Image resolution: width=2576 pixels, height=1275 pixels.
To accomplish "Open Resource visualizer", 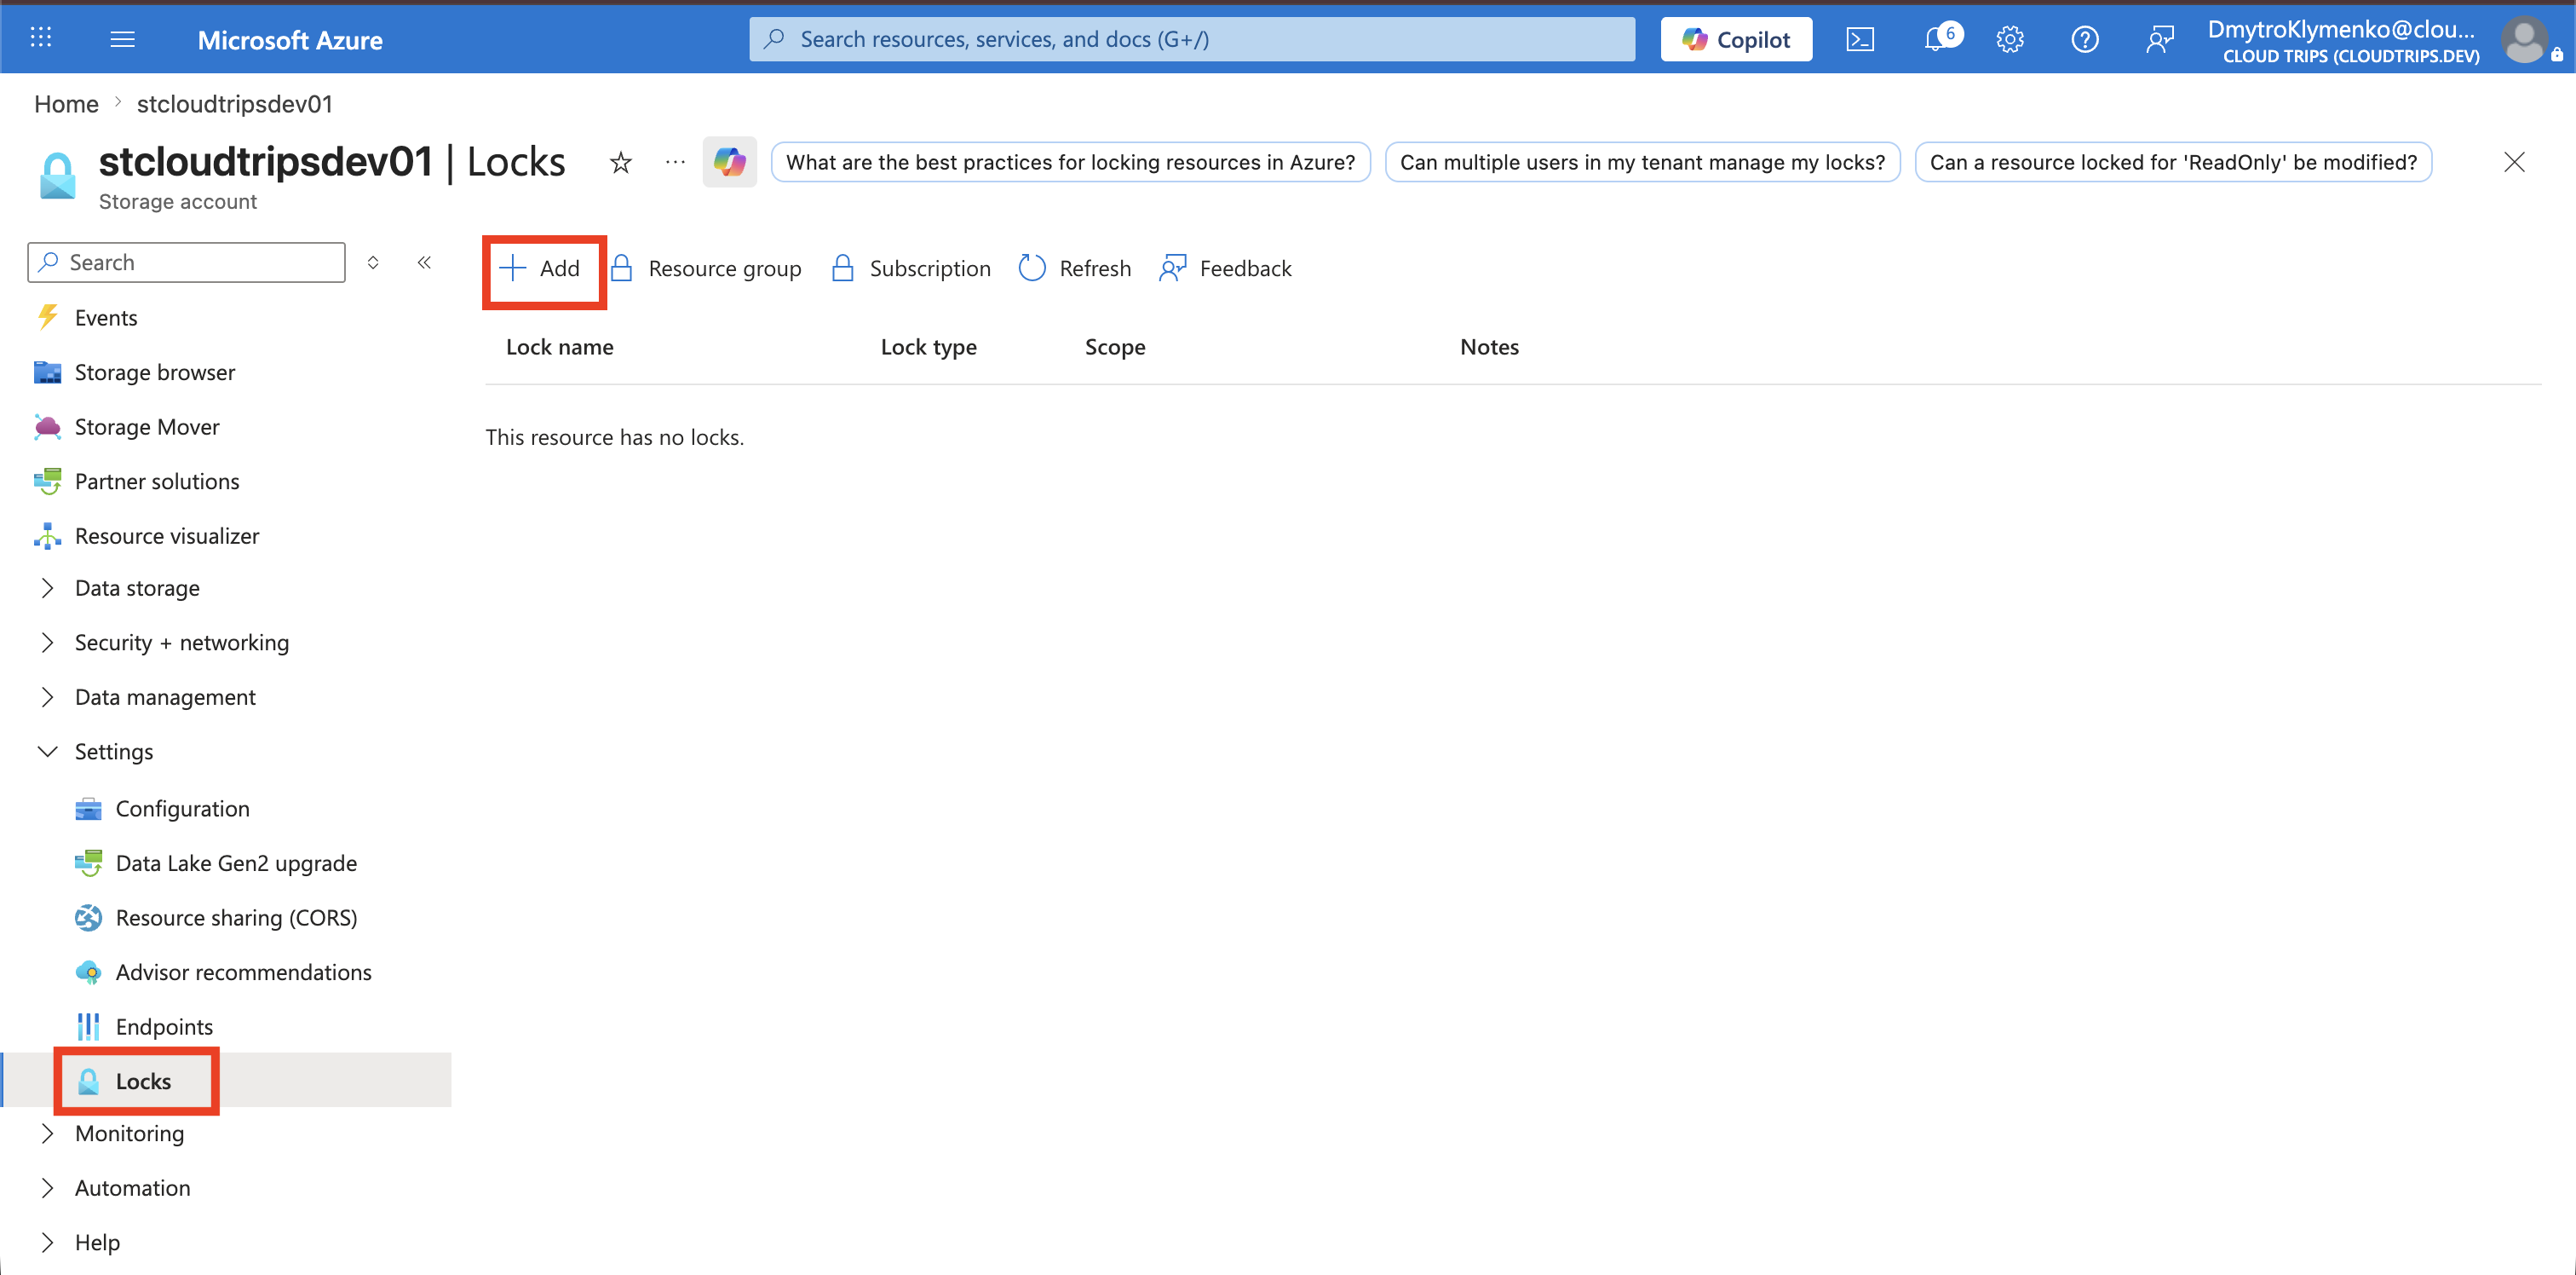I will click(167, 536).
